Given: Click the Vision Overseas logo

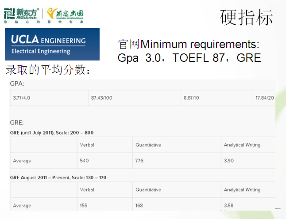Looking at the screenshot, I should coord(65,14).
